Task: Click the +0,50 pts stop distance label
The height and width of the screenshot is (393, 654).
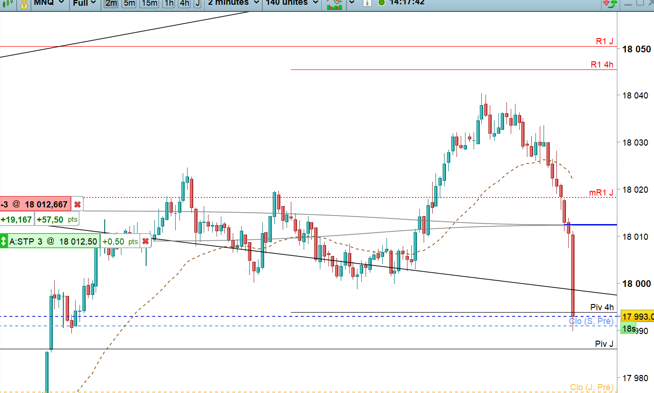Action: (119, 241)
